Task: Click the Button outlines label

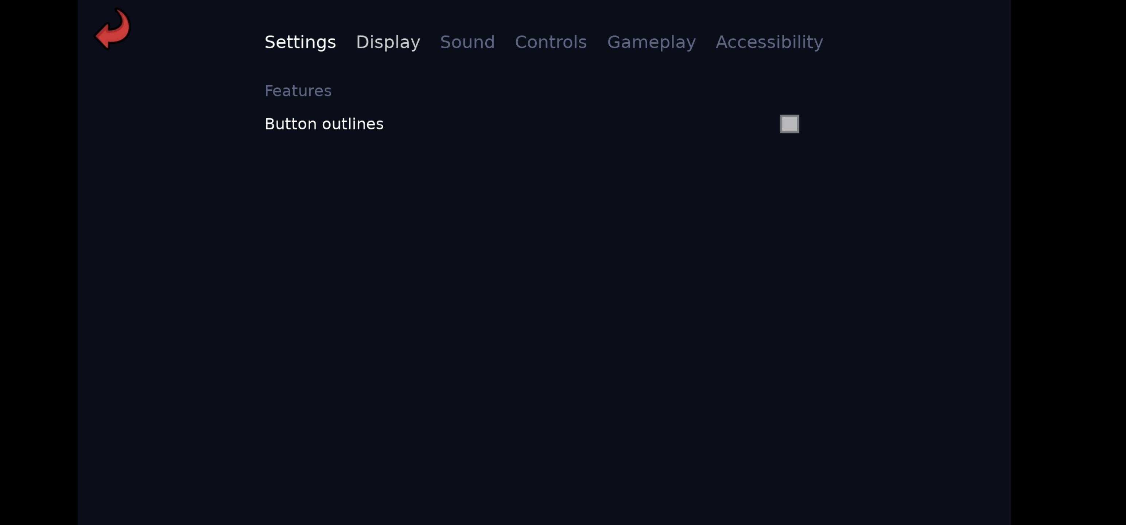Action: (324, 124)
